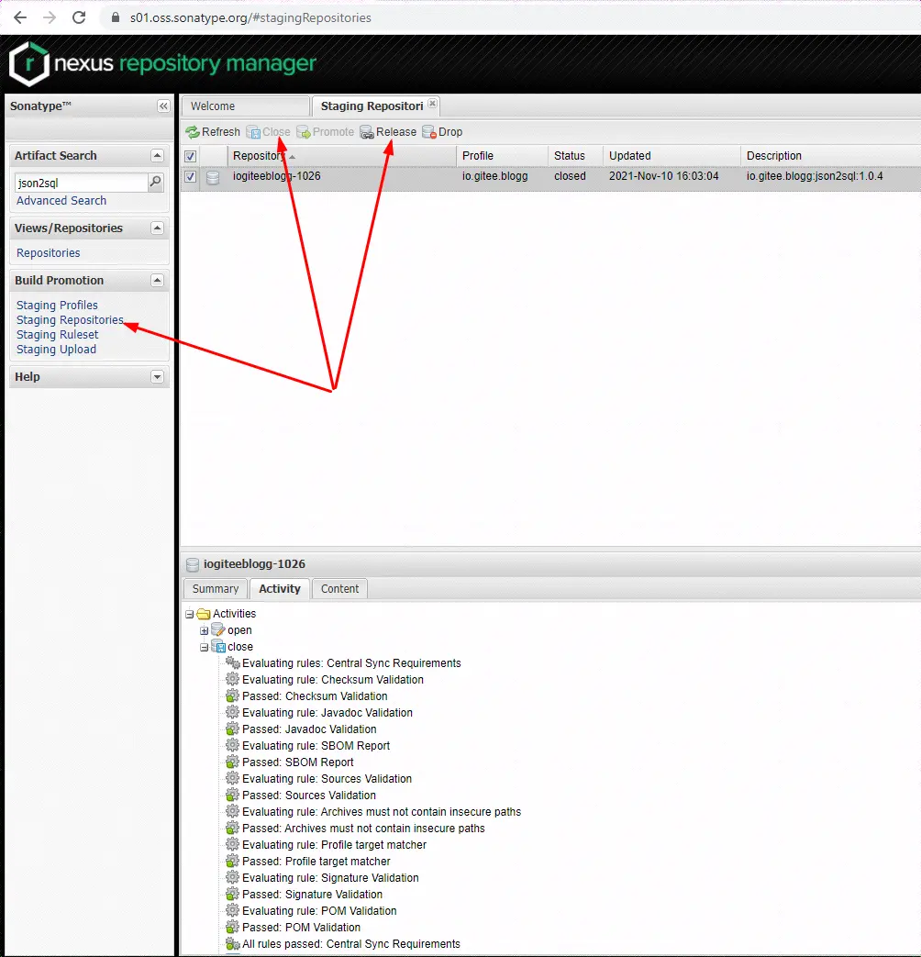Click gear icon beside Evaluating rule: SBOM Report
Image resolution: width=921 pixels, height=957 pixels.
pos(232,745)
